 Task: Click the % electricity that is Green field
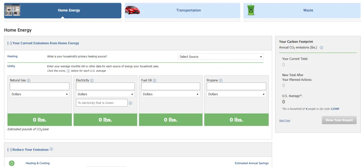(x=102, y=103)
